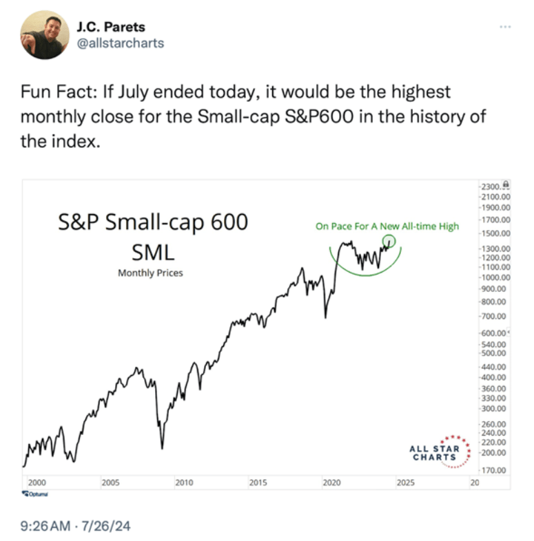
Task: Click the 2020 label on the time axis
Action: (x=331, y=483)
